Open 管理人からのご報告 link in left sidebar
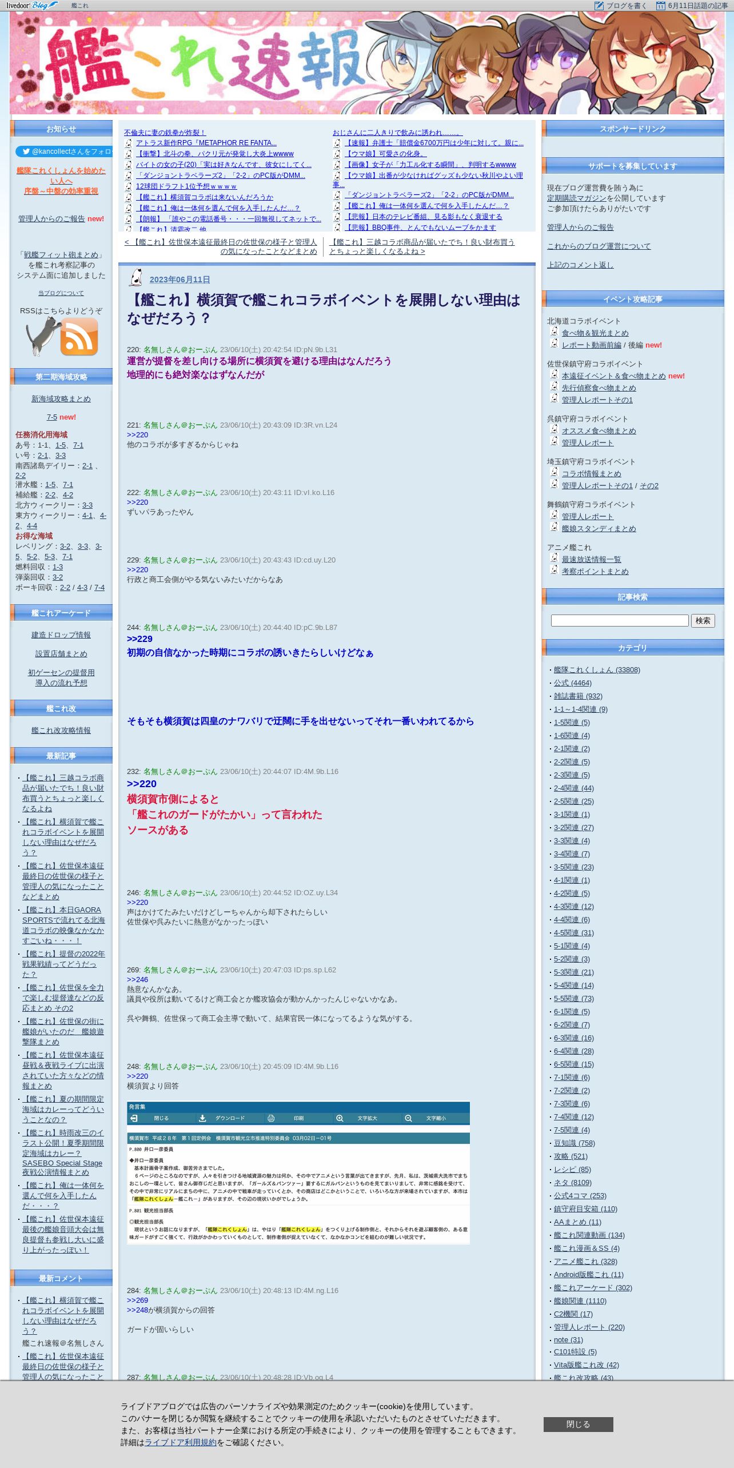Viewport: 734px width, 1468px height. click(x=51, y=219)
